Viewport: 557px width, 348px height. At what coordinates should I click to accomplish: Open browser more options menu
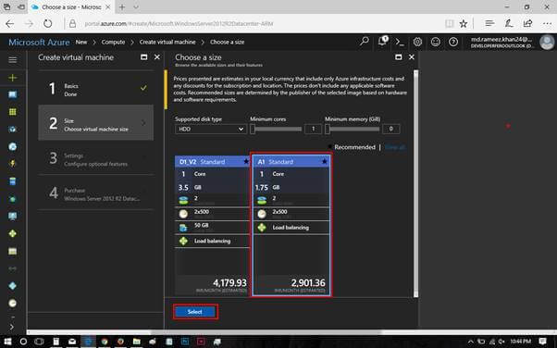pyautogui.click(x=547, y=23)
